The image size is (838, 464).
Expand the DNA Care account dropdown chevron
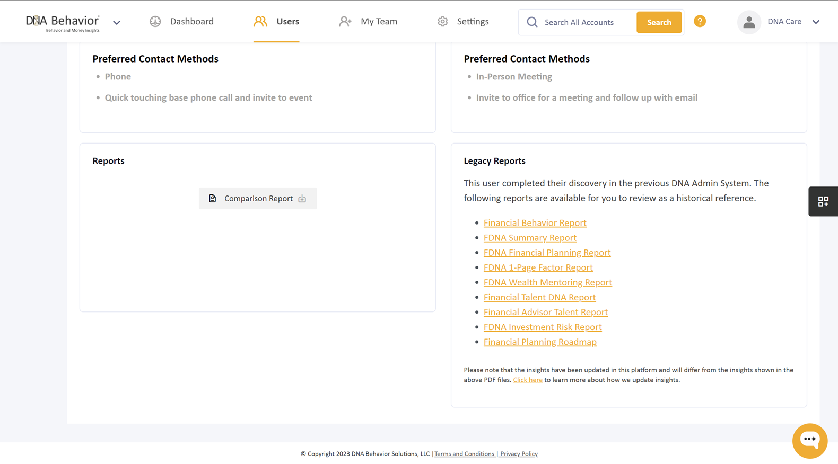tap(816, 22)
